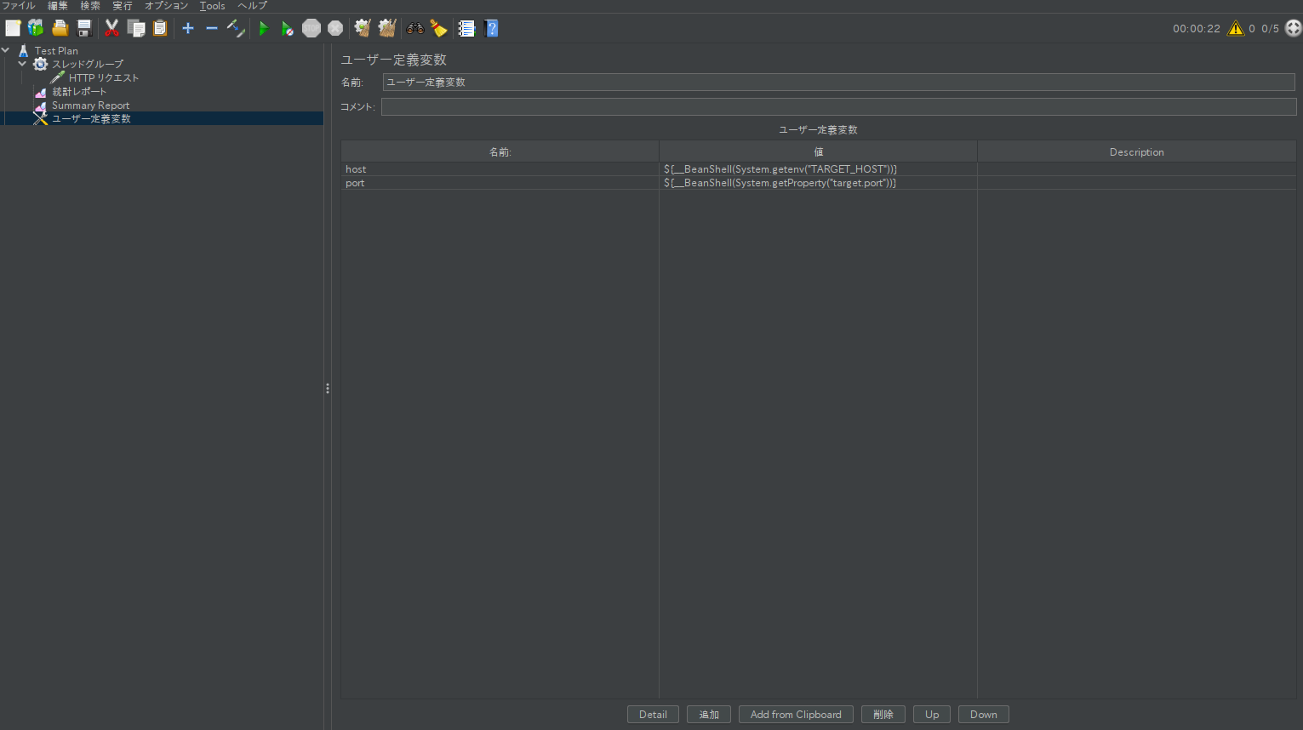Click the host name cell

(x=500, y=169)
